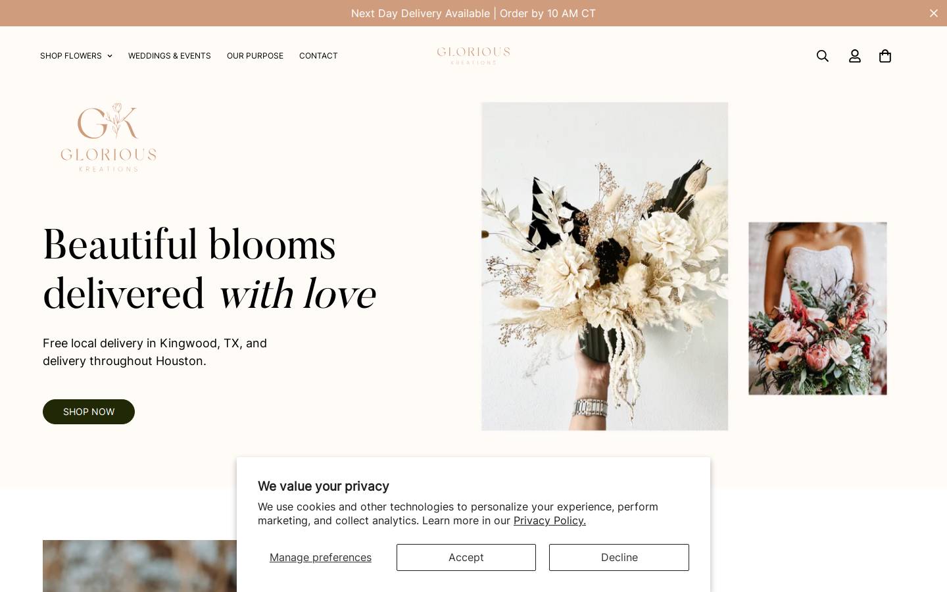Click the large GK Glorious Kreations logo
This screenshot has height=592, width=947.
click(x=109, y=137)
